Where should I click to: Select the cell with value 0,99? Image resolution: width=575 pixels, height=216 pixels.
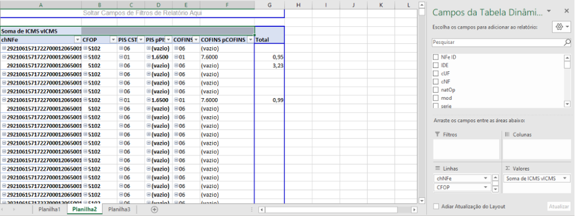(270, 100)
